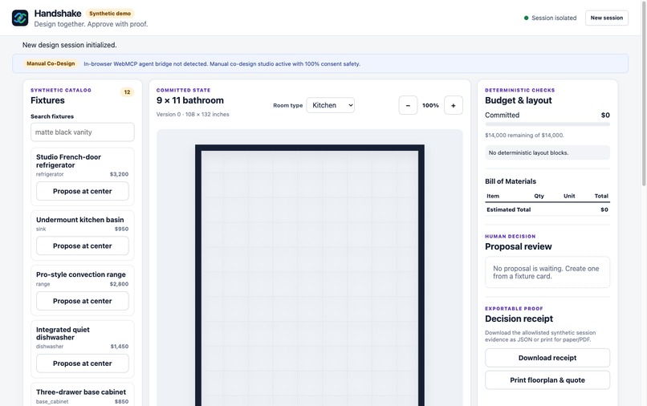Viewport: 647px width, 406px height.
Task: Click the Decision receipt heading
Action: click(519, 319)
